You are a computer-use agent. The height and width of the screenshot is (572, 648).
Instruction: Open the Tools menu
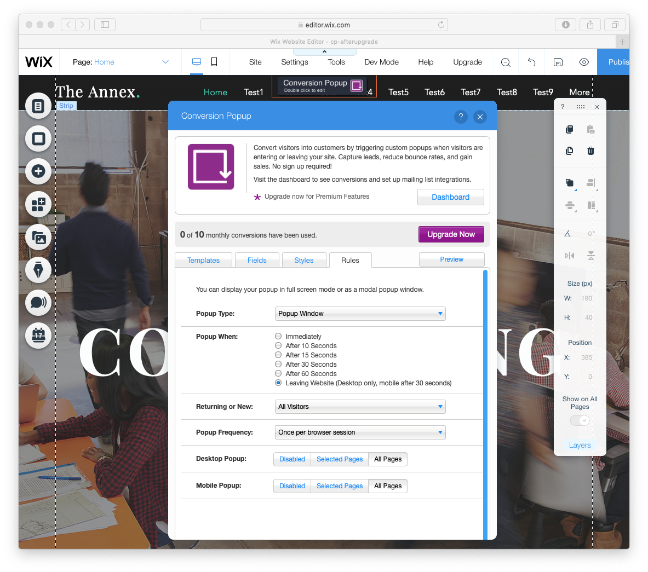click(x=336, y=62)
